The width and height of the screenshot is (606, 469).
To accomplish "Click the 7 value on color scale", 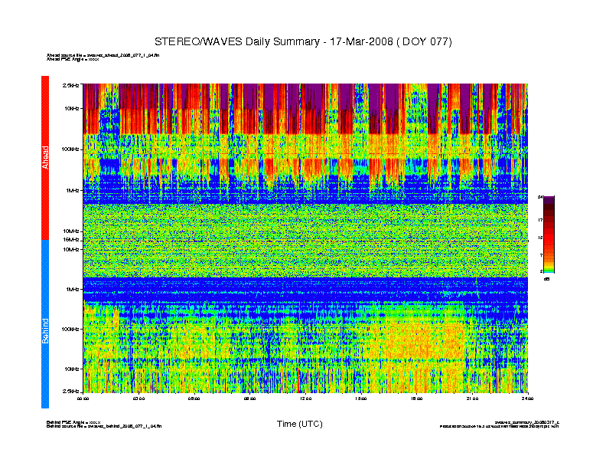I will point(541,255).
